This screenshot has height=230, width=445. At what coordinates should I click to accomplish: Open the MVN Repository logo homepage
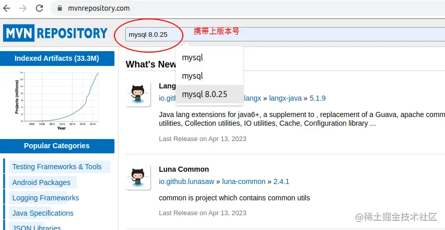(55, 33)
